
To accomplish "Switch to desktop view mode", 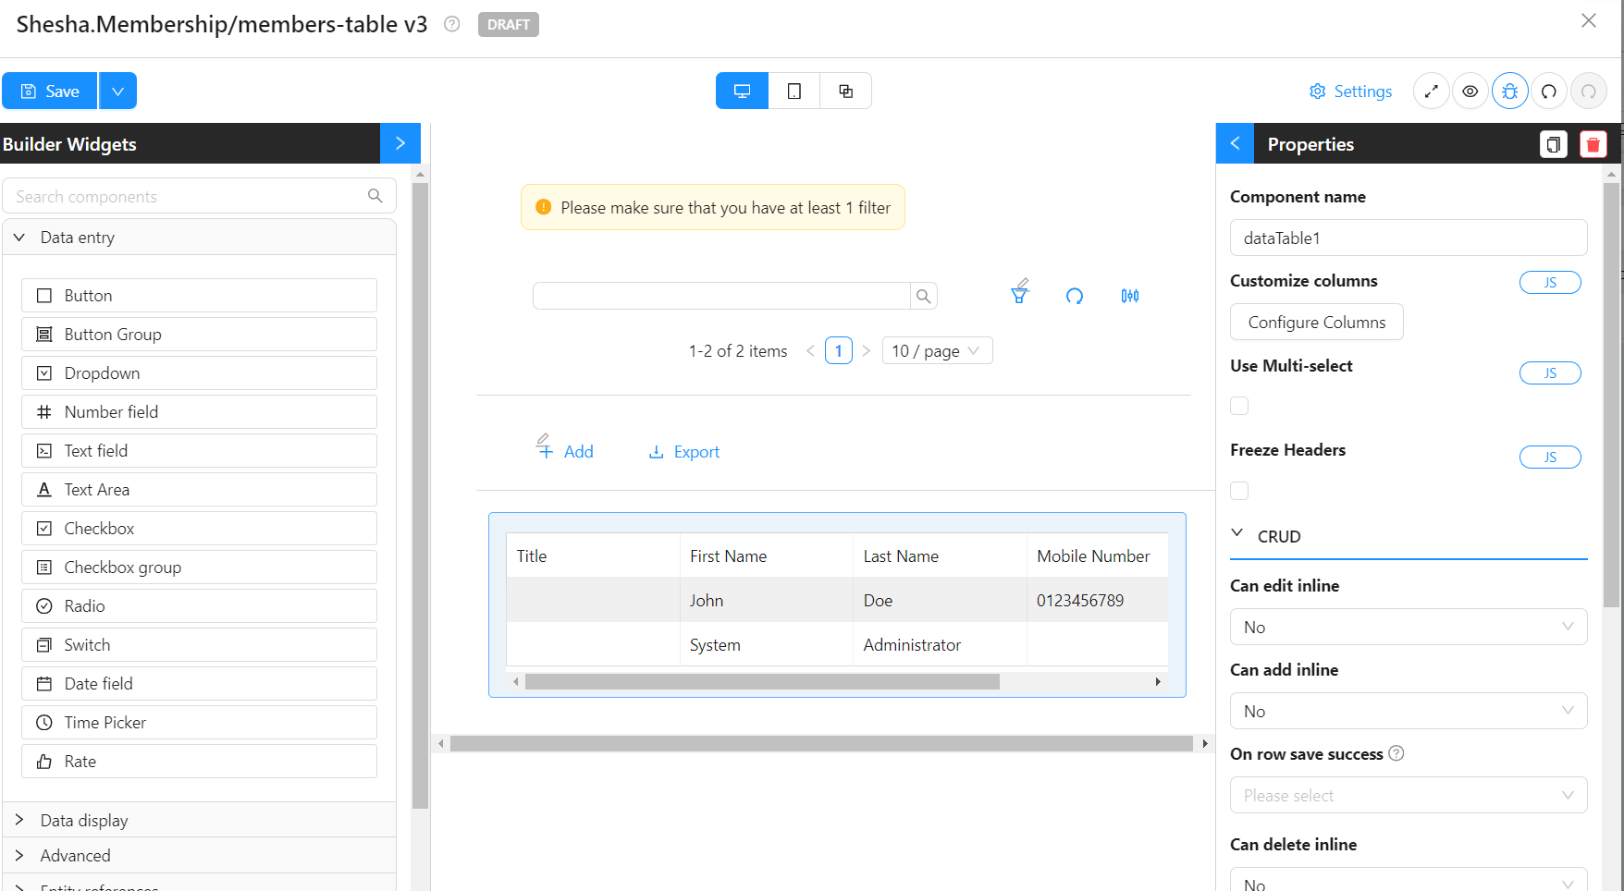I will point(742,91).
